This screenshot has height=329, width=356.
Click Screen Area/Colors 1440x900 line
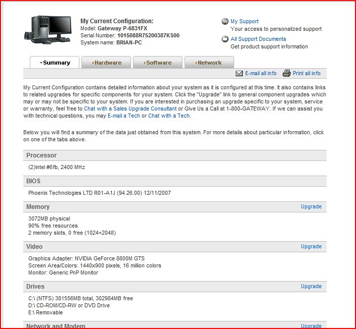[x=95, y=265]
